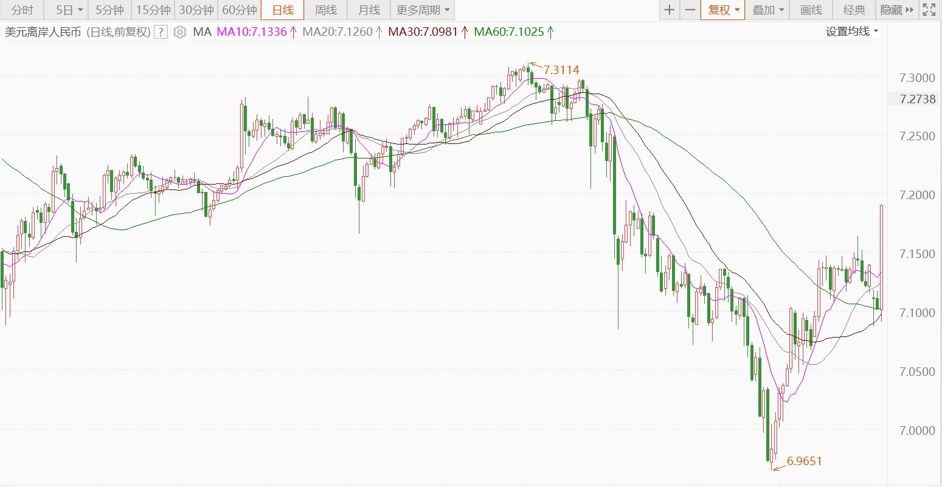Select the 日线 daily chart tab
Screen dimensions: 942x487
point(282,10)
